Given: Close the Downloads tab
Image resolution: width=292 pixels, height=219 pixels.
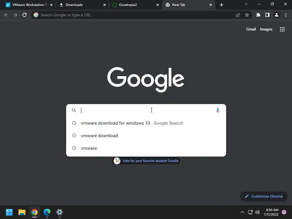Looking at the screenshot, I should coord(105,5).
